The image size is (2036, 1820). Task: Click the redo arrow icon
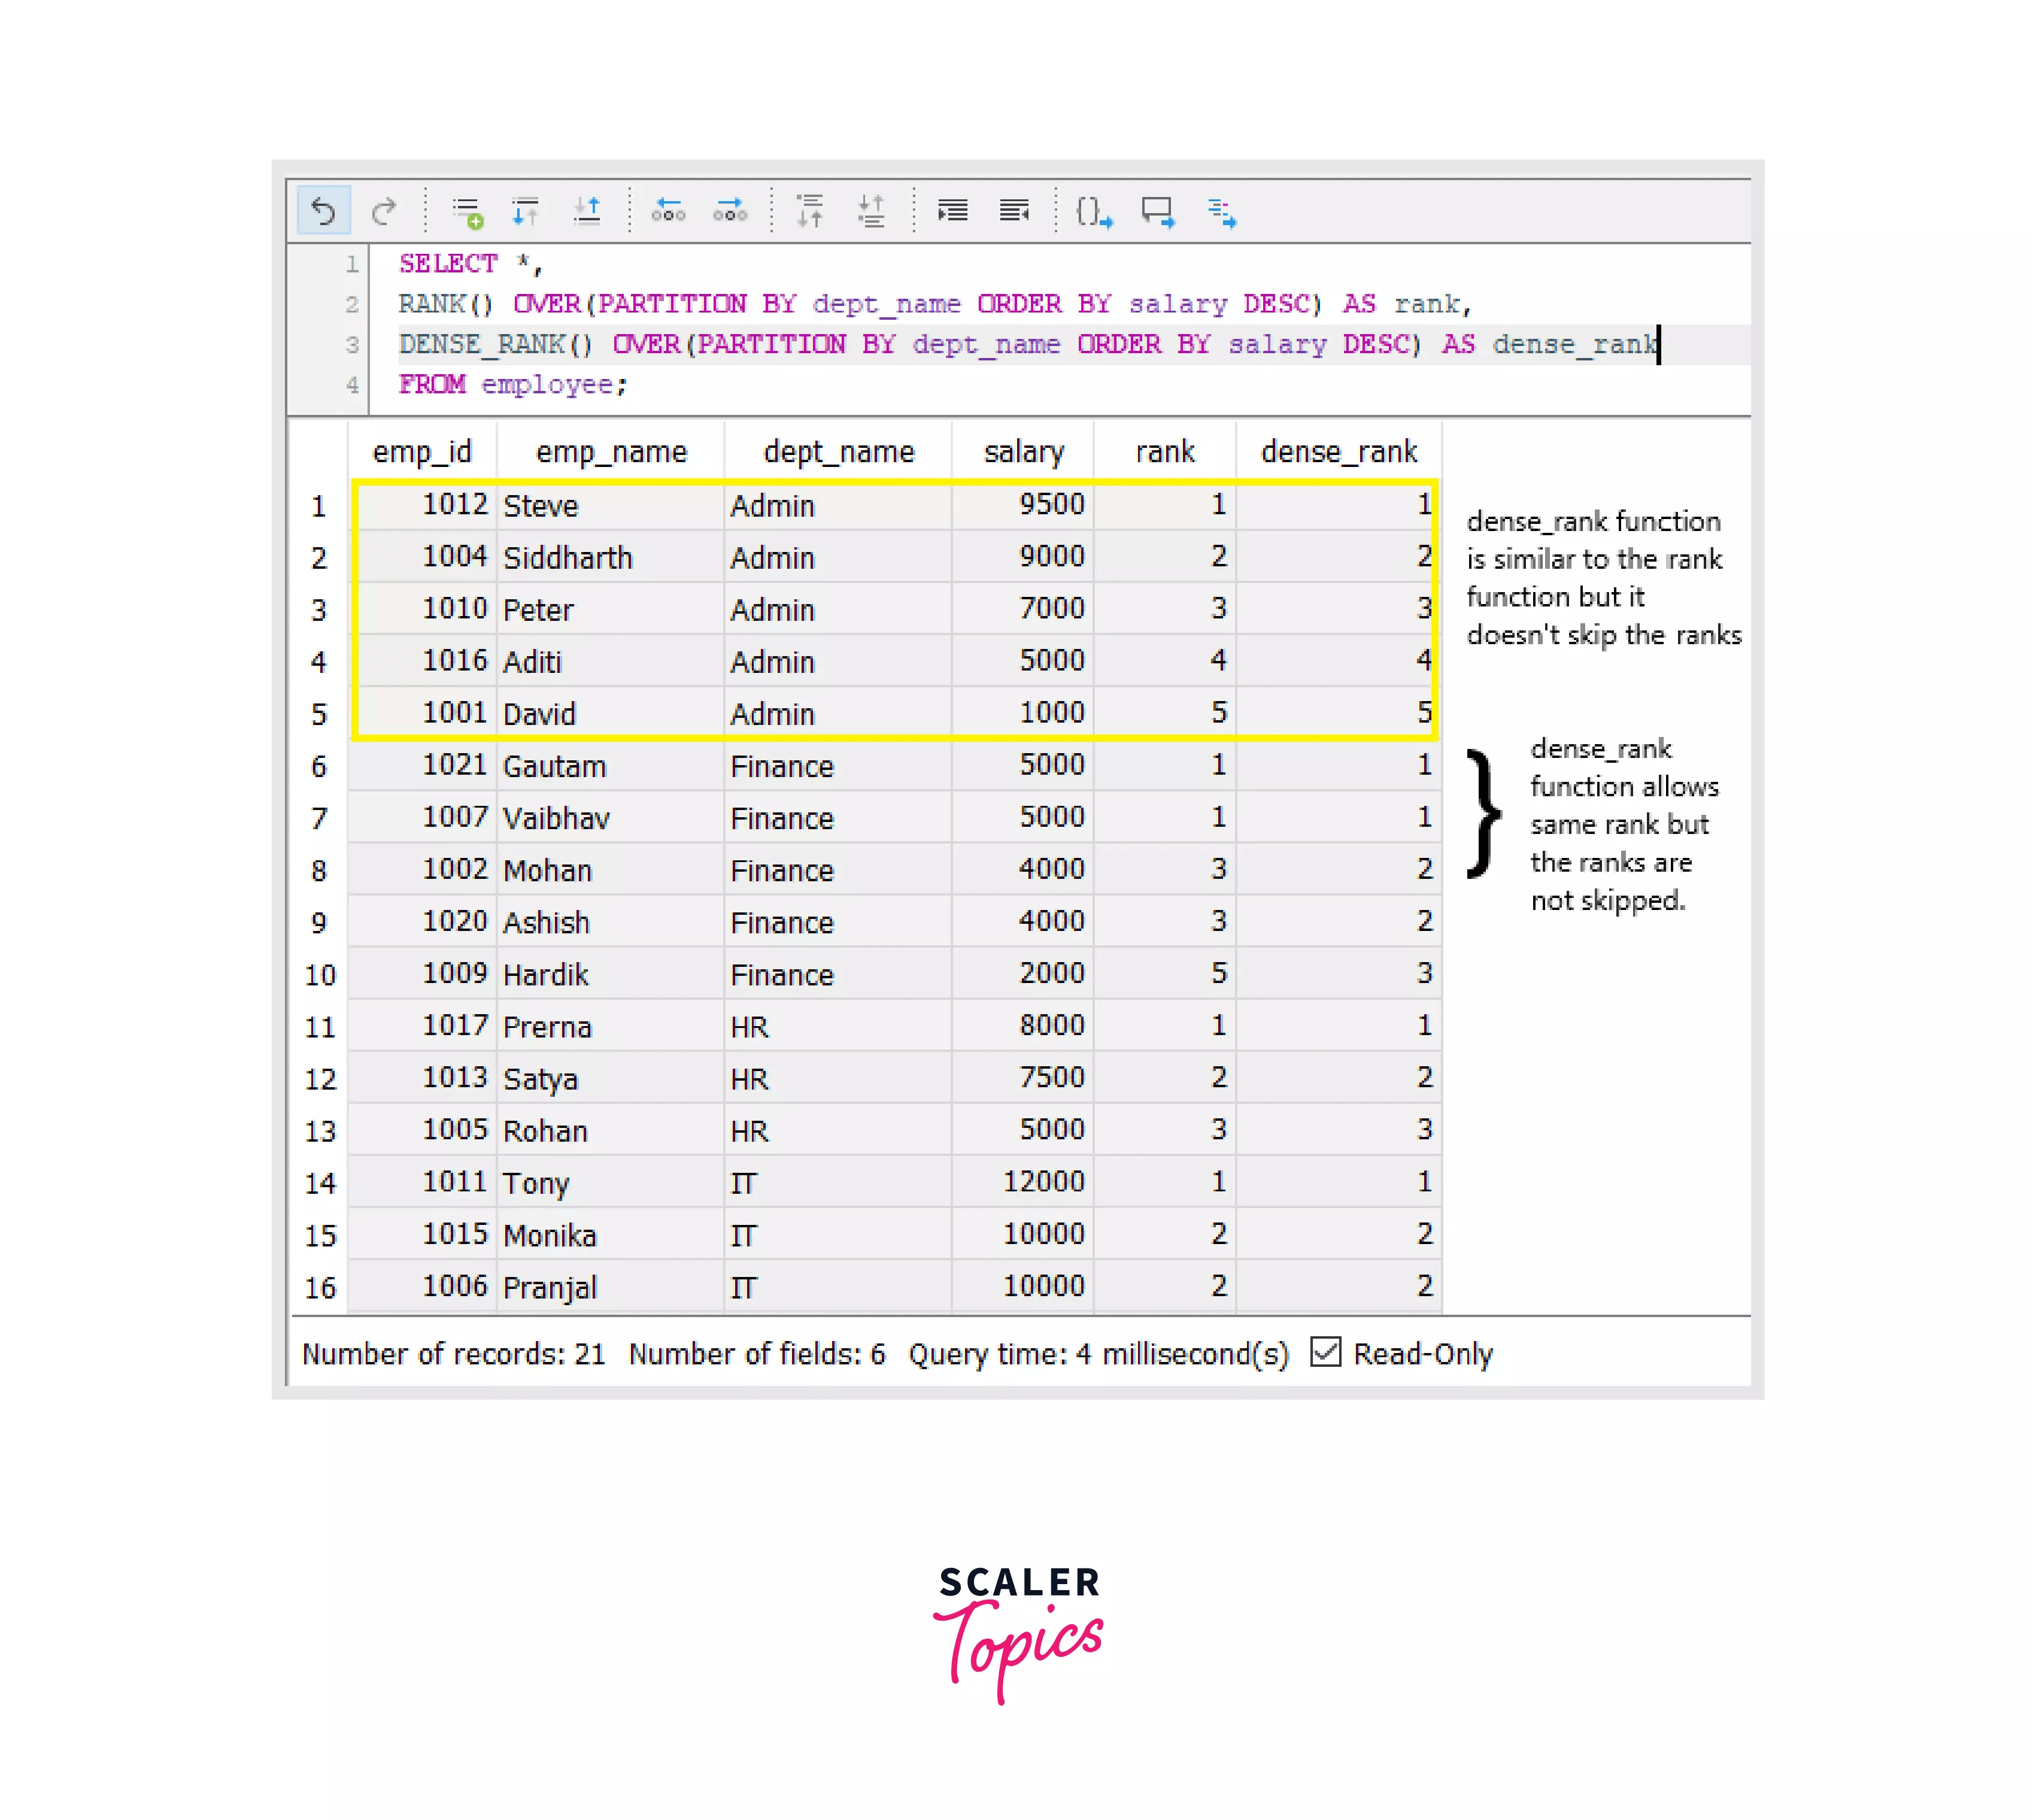(x=384, y=211)
